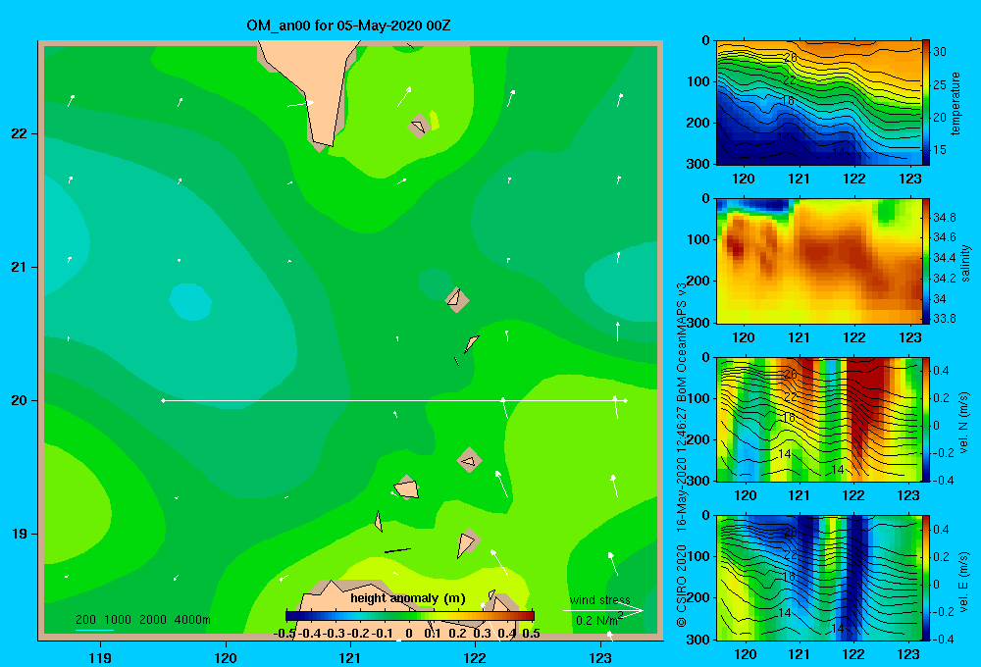Image resolution: width=981 pixels, height=667 pixels.
Task: Click longitude "123" under the vel. E section
Action: [908, 654]
